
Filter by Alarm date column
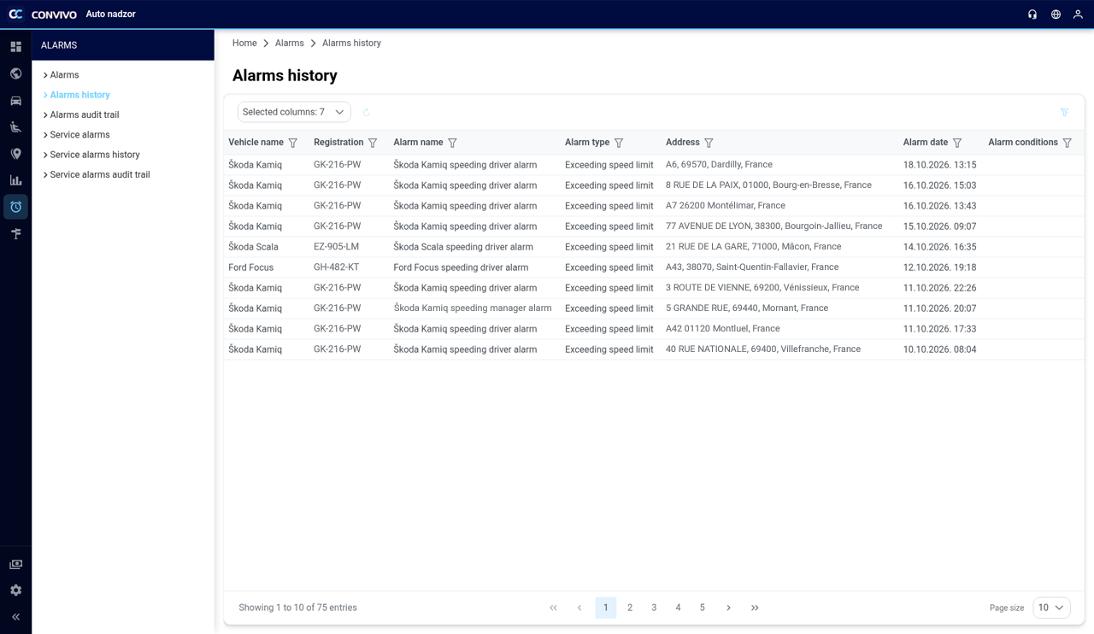(957, 143)
